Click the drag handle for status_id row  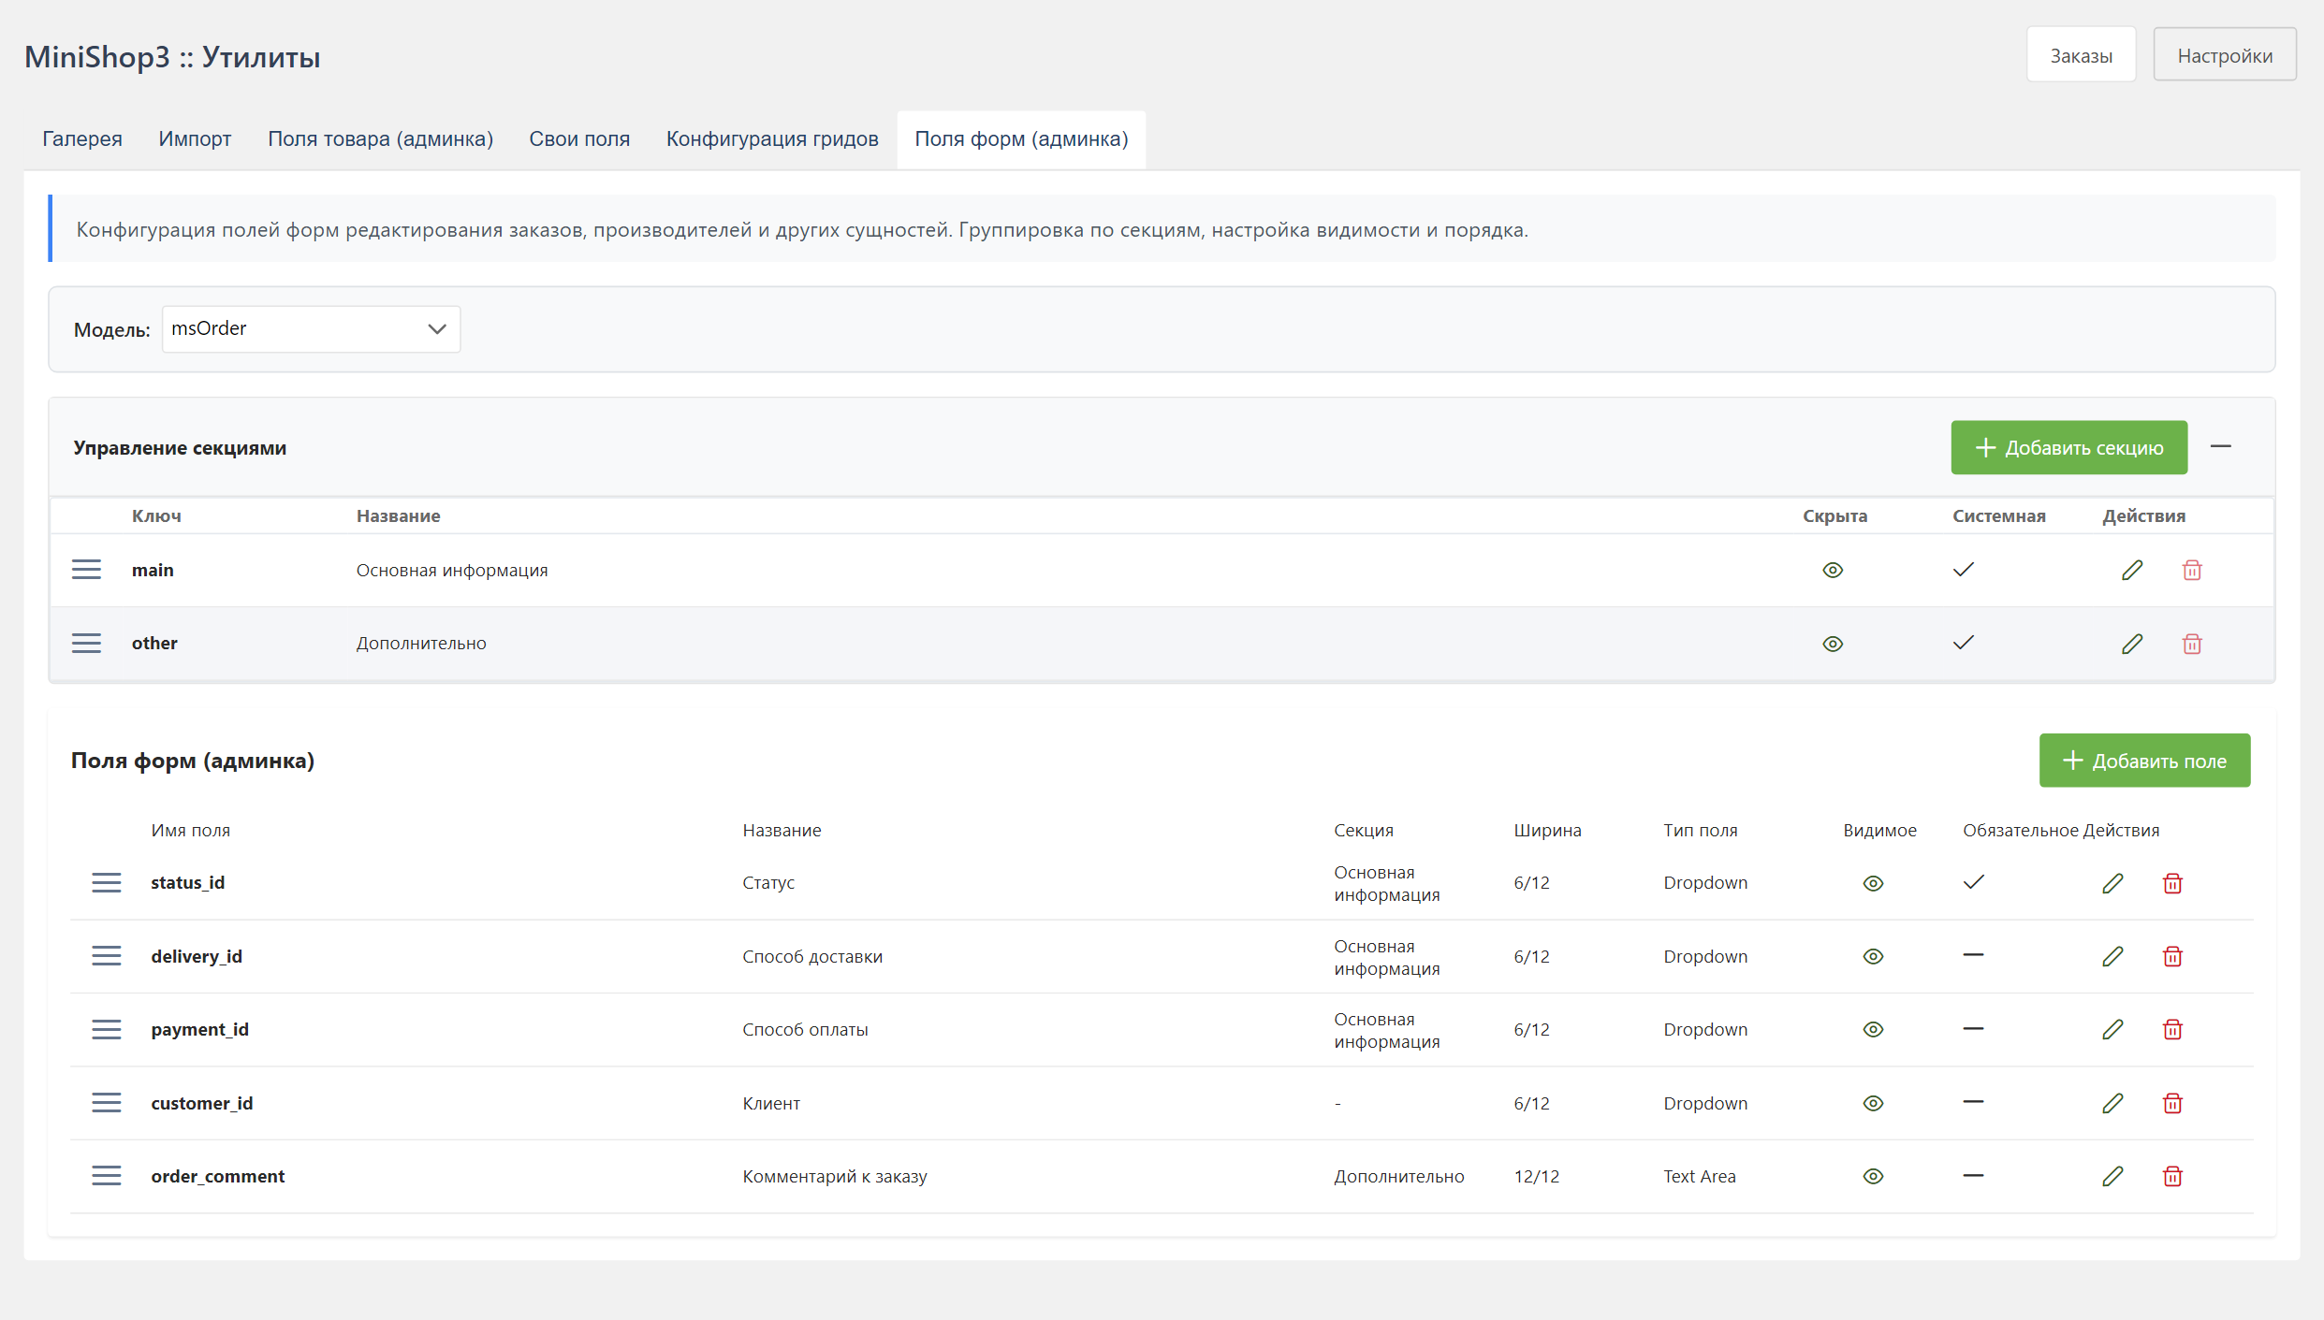click(x=107, y=882)
